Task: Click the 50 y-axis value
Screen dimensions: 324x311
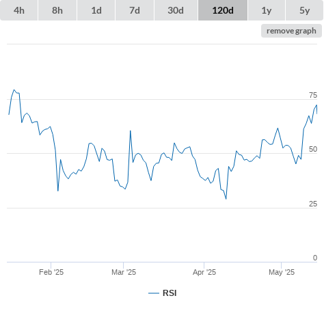Action: point(313,149)
